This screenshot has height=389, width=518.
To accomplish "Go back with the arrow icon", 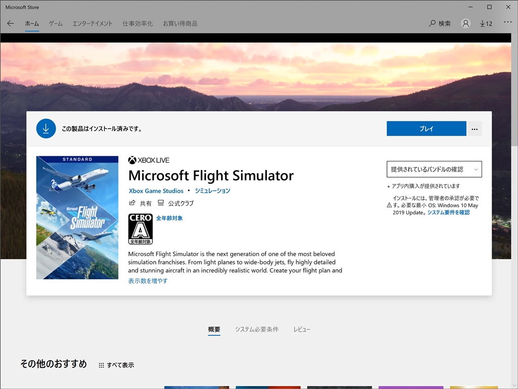I will coord(11,23).
